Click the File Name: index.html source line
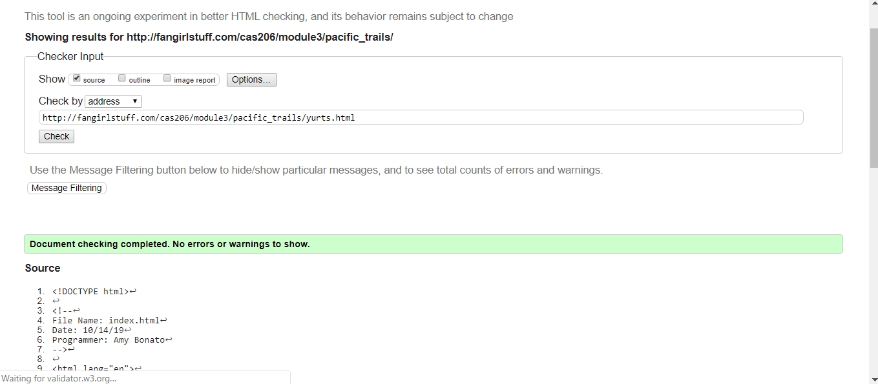The image size is (878, 384). [106, 320]
